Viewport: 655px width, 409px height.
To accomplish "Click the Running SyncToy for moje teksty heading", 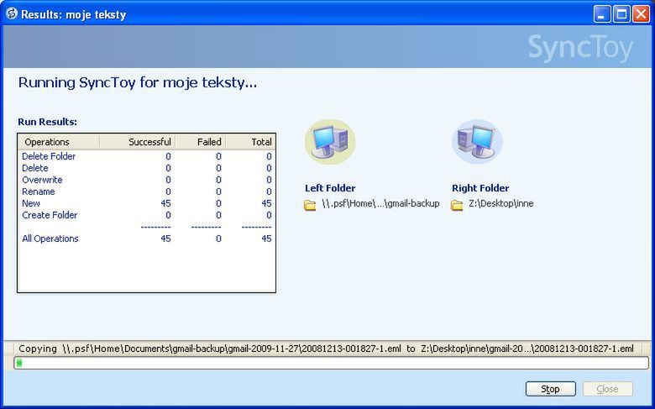I will [x=138, y=82].
